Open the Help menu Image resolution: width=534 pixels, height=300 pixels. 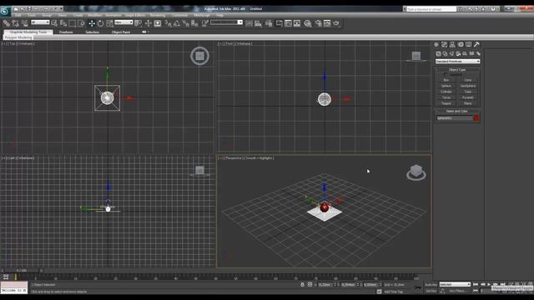coord(219,15)
